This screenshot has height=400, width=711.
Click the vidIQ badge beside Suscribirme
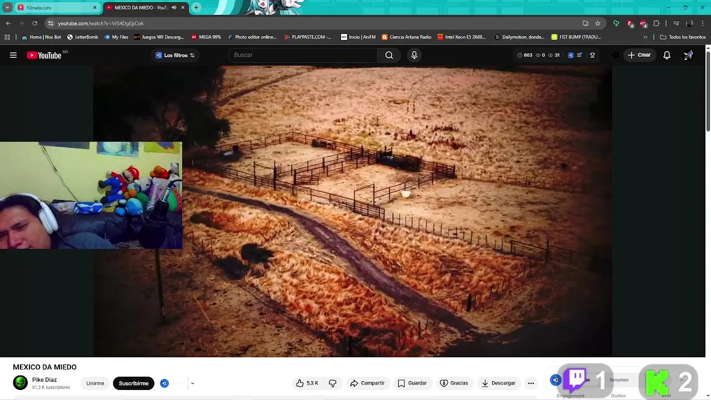(164, 383)
